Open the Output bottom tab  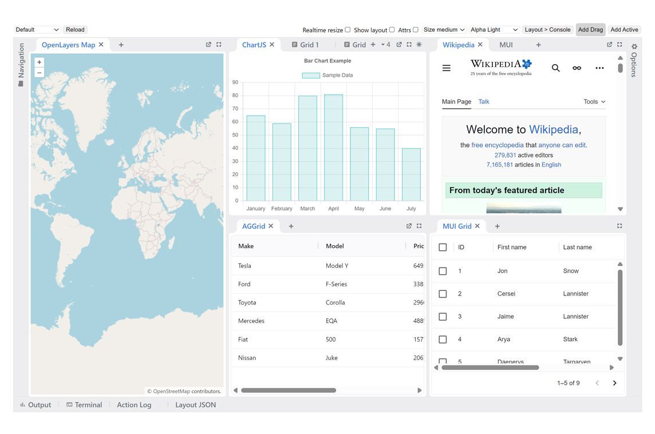tap(35, 405)
